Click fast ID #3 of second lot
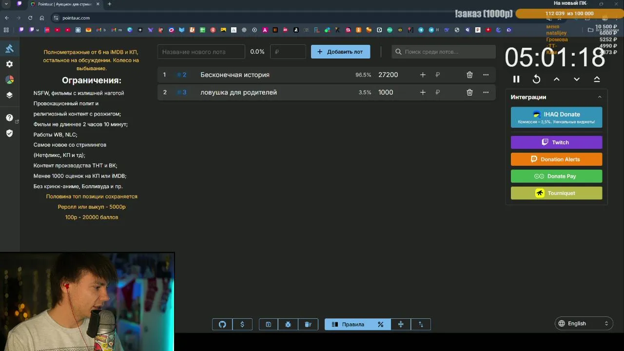This screenshot has width=624, height=351. coord(182,92)
